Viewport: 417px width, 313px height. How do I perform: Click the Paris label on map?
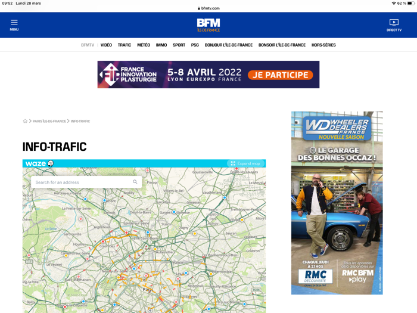coord(148,289)
